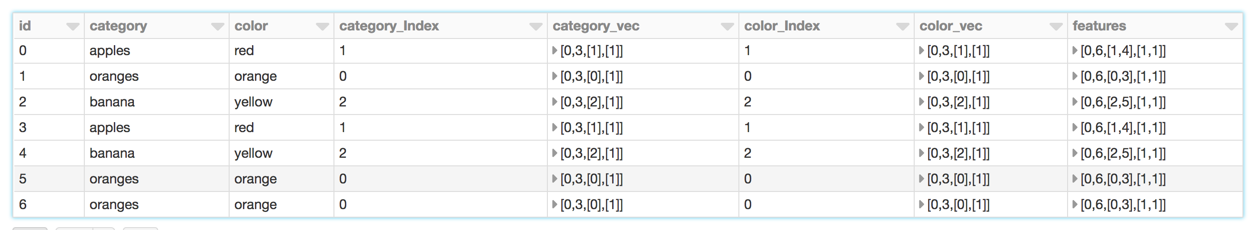This screenshot has height=230, width=1251.
Task: Open the color_Index column dropdown arrow
Action: (x=902, y=27)
